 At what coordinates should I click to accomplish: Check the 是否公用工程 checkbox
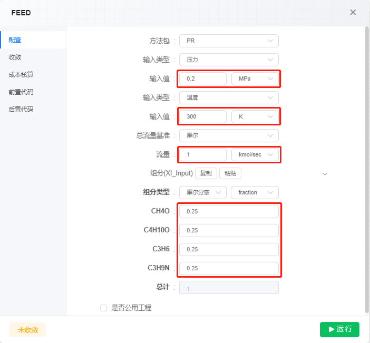tap(103, 308)
